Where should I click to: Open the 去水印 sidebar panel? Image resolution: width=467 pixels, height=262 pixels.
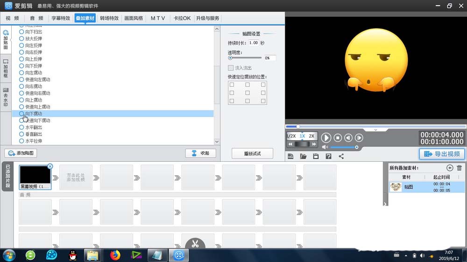tap(6, 97)
